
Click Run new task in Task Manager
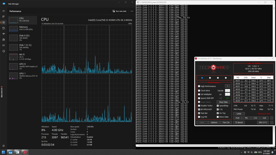point(119,11)
